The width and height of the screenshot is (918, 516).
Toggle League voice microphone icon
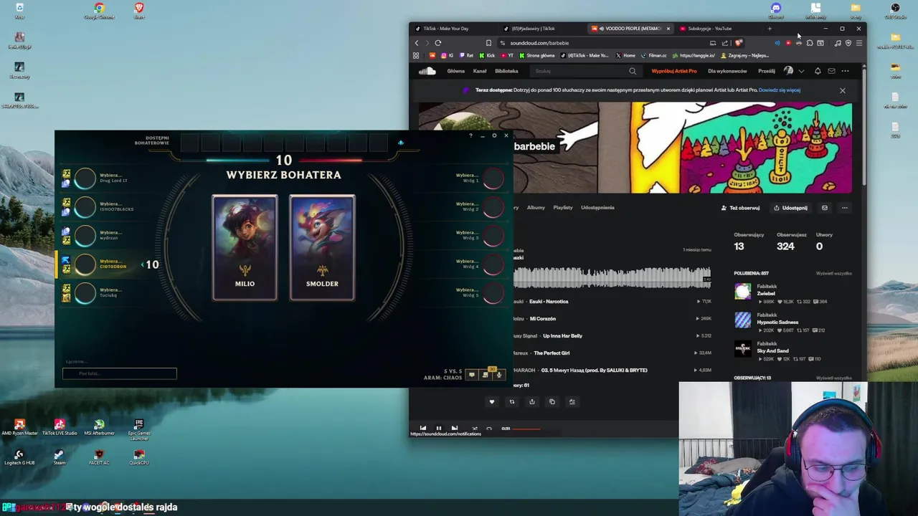tap(498, 374)
